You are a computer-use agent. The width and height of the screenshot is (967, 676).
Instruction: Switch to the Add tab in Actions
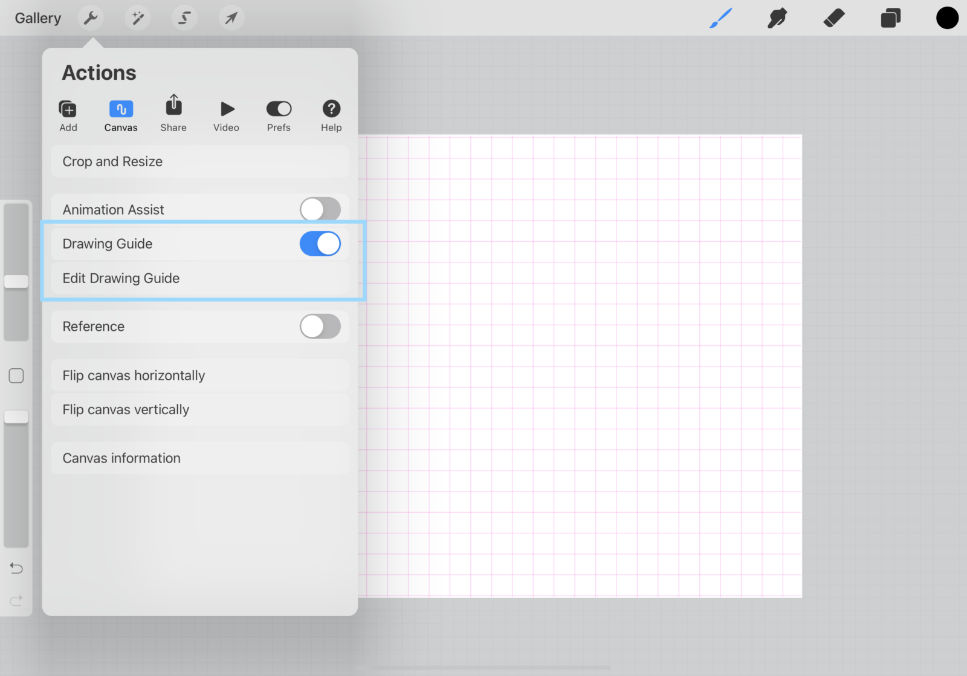point(68,115)
